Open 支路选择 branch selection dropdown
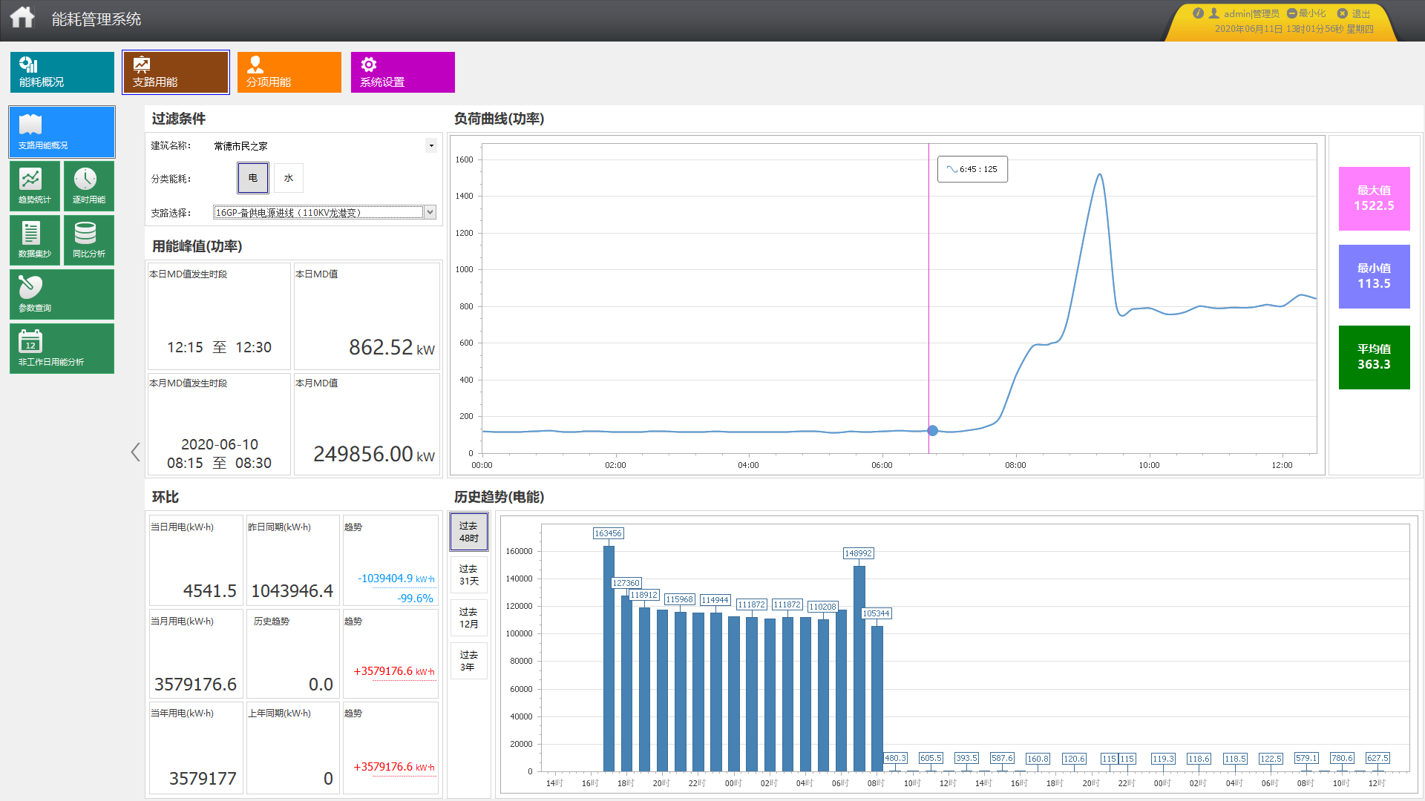This screenshot has width=1425, height=801. [429, 213]
